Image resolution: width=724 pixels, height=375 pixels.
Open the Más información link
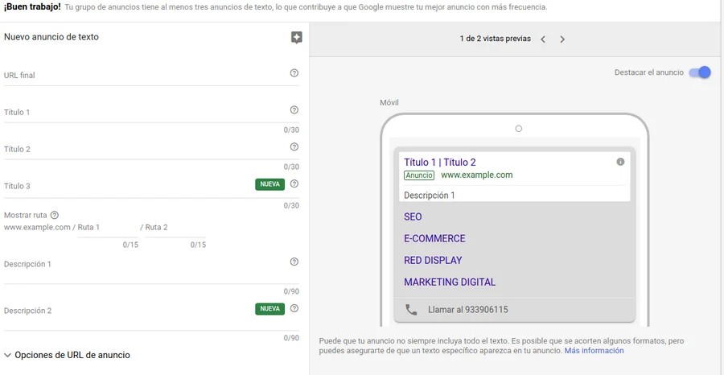pyautogui.click(x=594, y=351)
